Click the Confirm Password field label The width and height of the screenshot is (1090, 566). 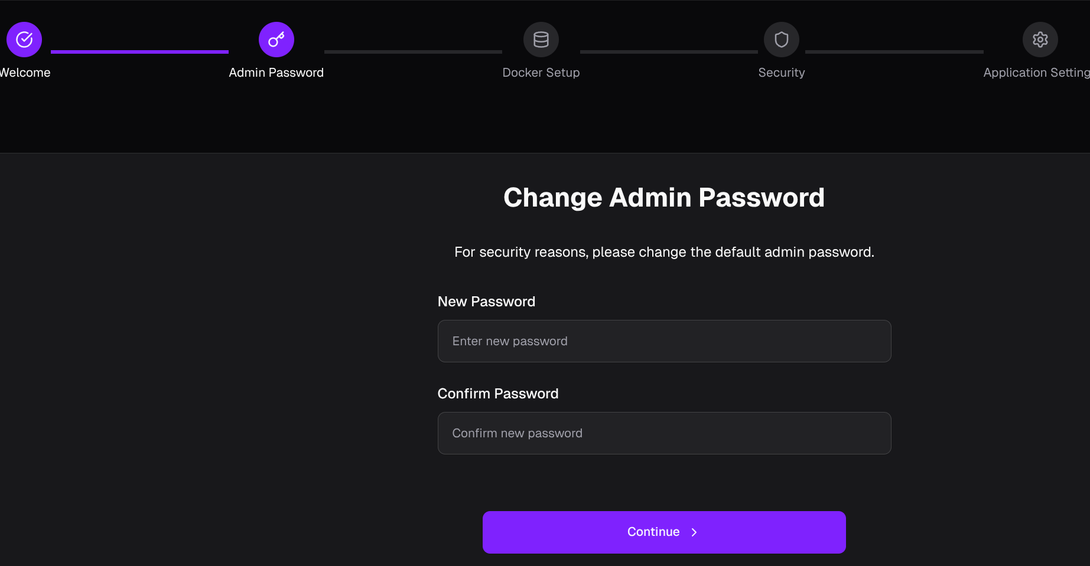point(497,394)
